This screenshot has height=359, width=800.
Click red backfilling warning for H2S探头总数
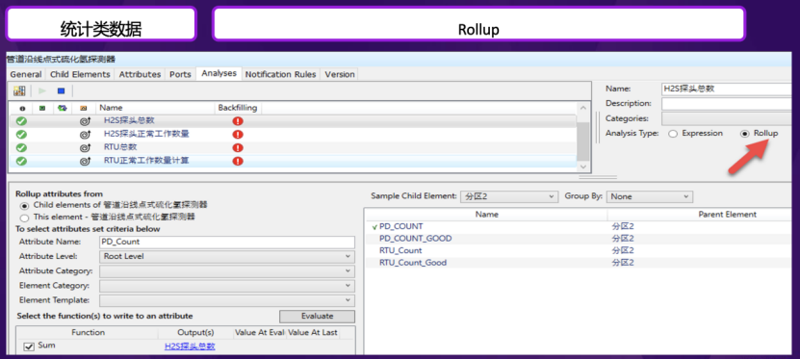[x=238, y=121]
